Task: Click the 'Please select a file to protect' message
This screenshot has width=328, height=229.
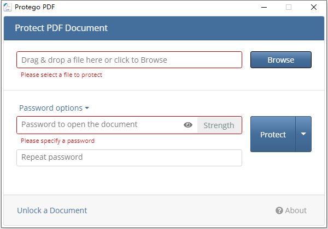Action: 61,75
